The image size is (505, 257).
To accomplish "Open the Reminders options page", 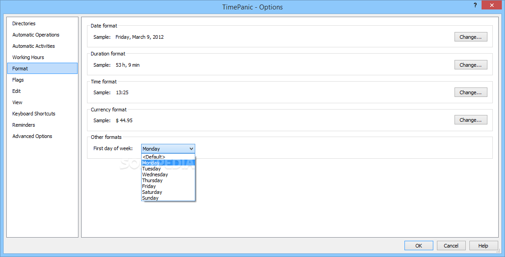I will [x=42, y=125].
